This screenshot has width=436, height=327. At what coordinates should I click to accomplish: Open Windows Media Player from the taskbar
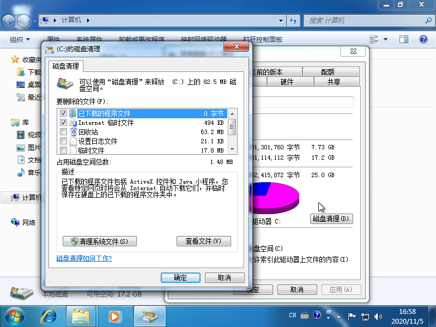[114, 315]
